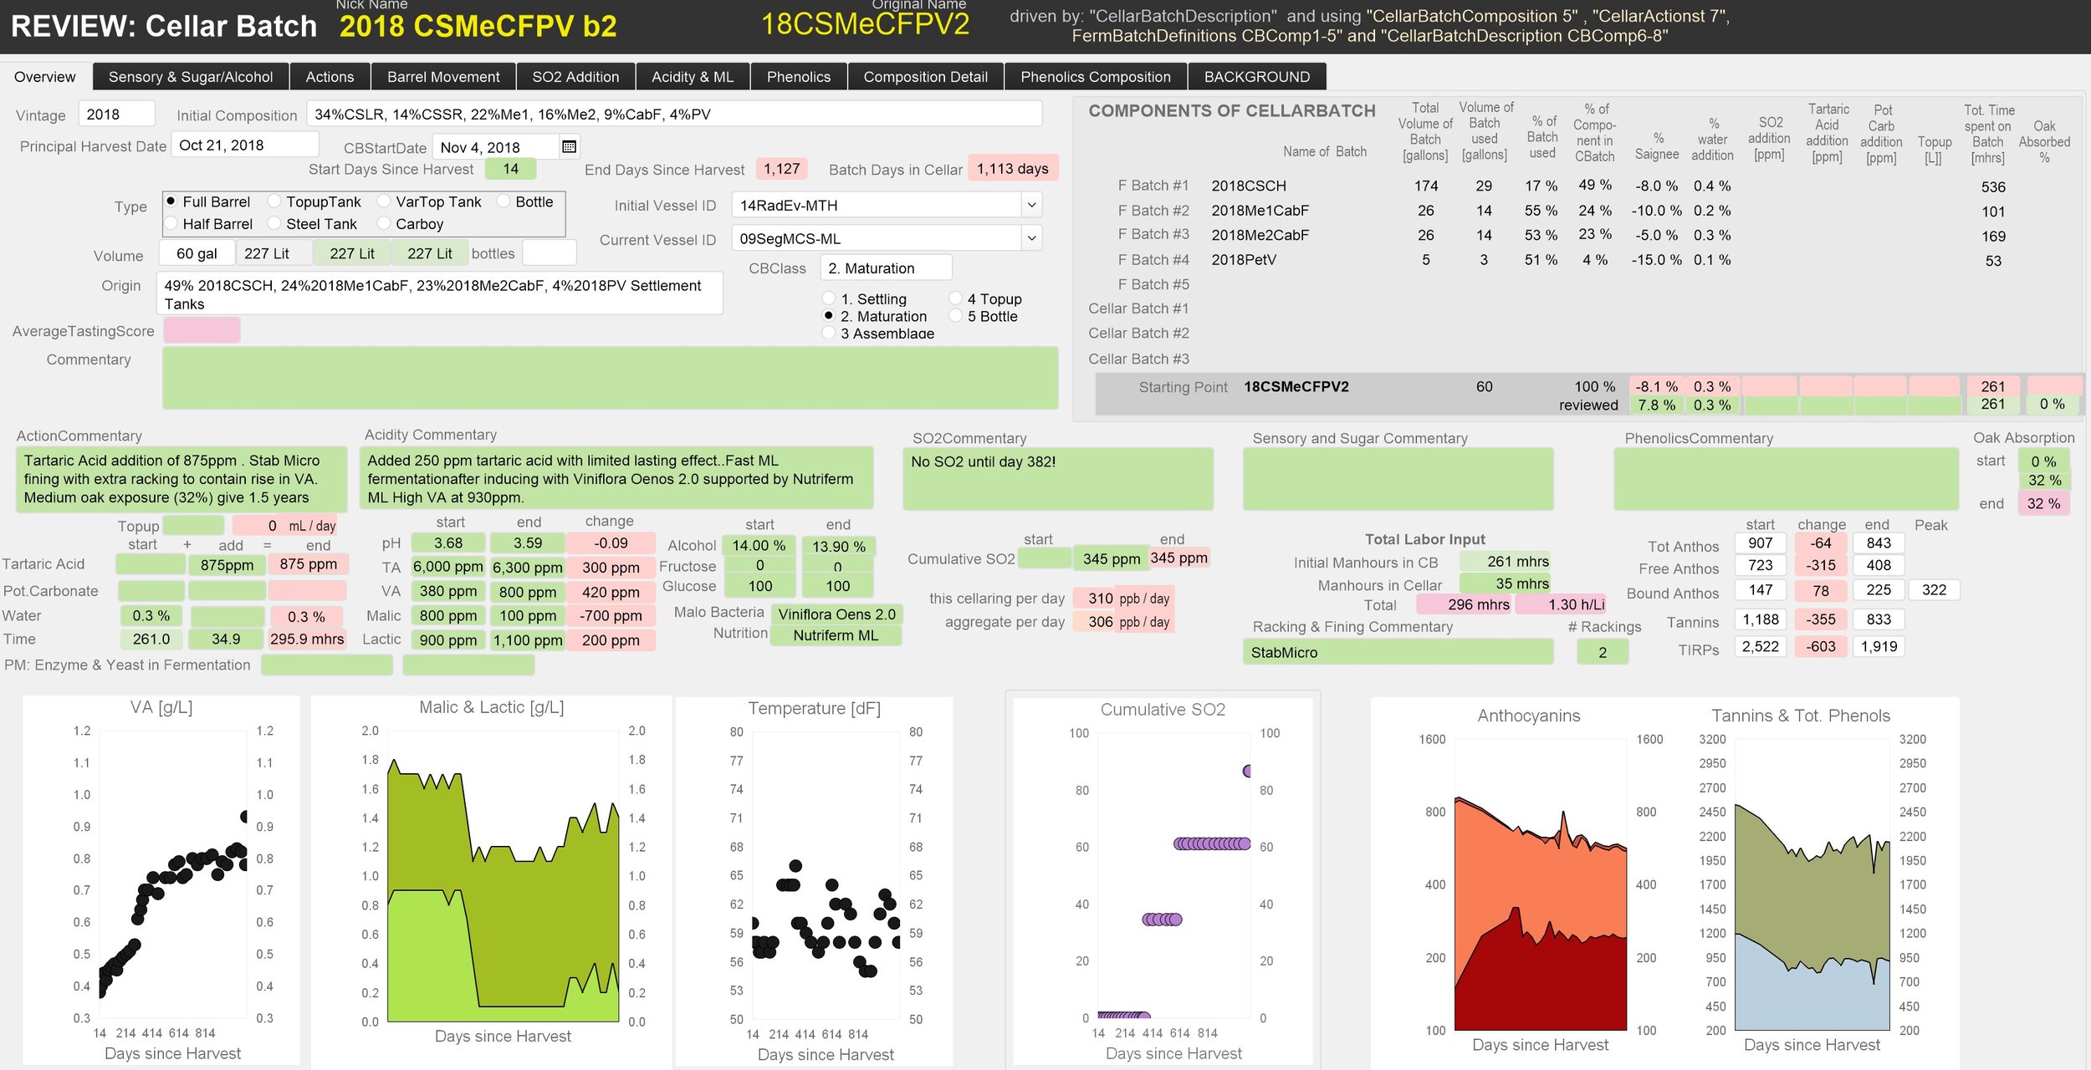Click the 60 gal volume field
The image size is (2091, 1070).
point(197,253)
